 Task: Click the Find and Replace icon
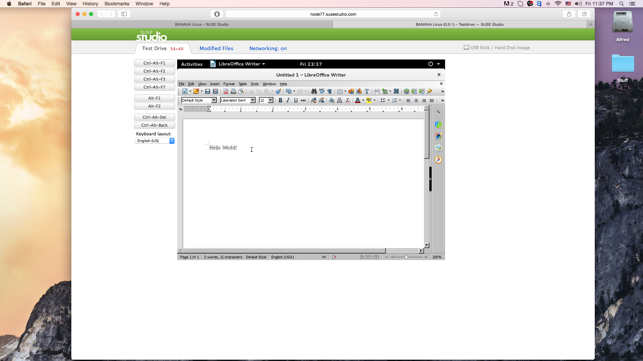click(314, 91)
